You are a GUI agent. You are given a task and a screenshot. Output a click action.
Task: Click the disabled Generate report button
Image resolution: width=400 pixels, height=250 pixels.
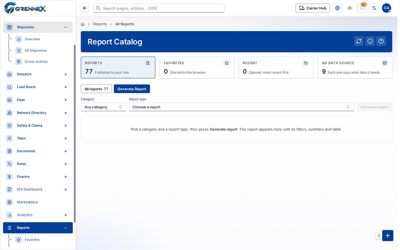[374, 107]
